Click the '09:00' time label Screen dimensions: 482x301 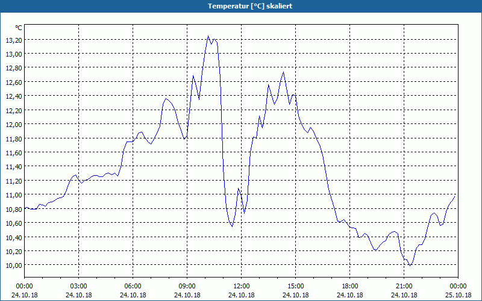coord(187,287)
